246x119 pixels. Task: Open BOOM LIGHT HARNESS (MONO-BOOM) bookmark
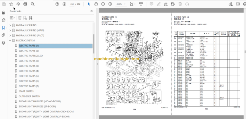coord(40,101)
